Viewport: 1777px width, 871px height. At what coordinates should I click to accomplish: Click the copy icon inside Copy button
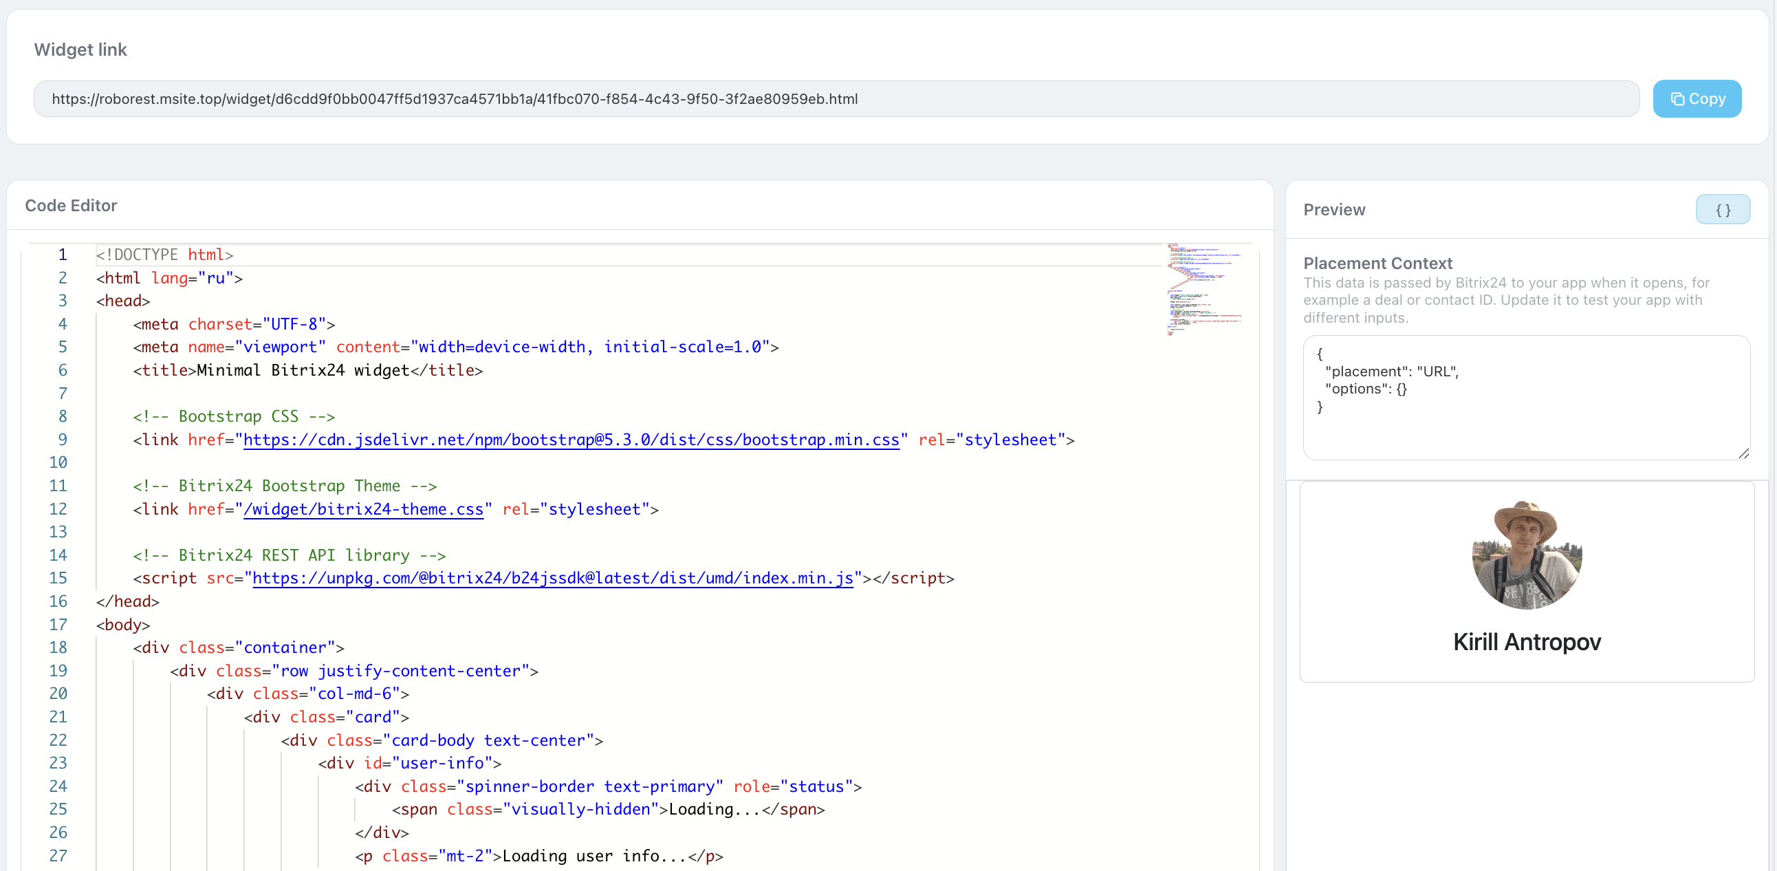pos(1677,99)
